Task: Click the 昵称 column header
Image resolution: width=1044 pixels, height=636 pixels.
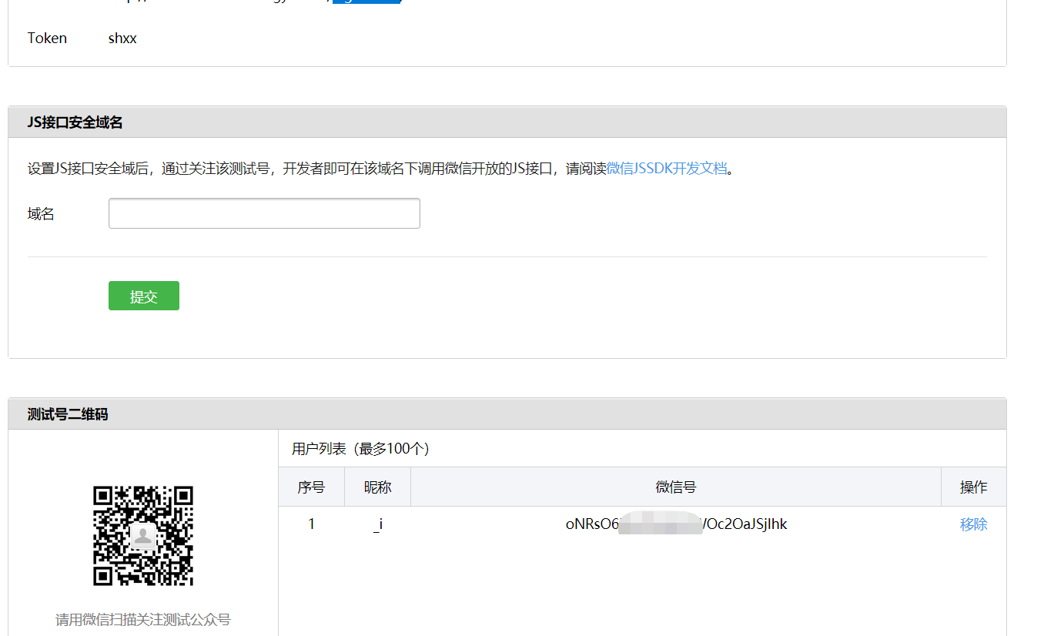Action: coord(377,487)
